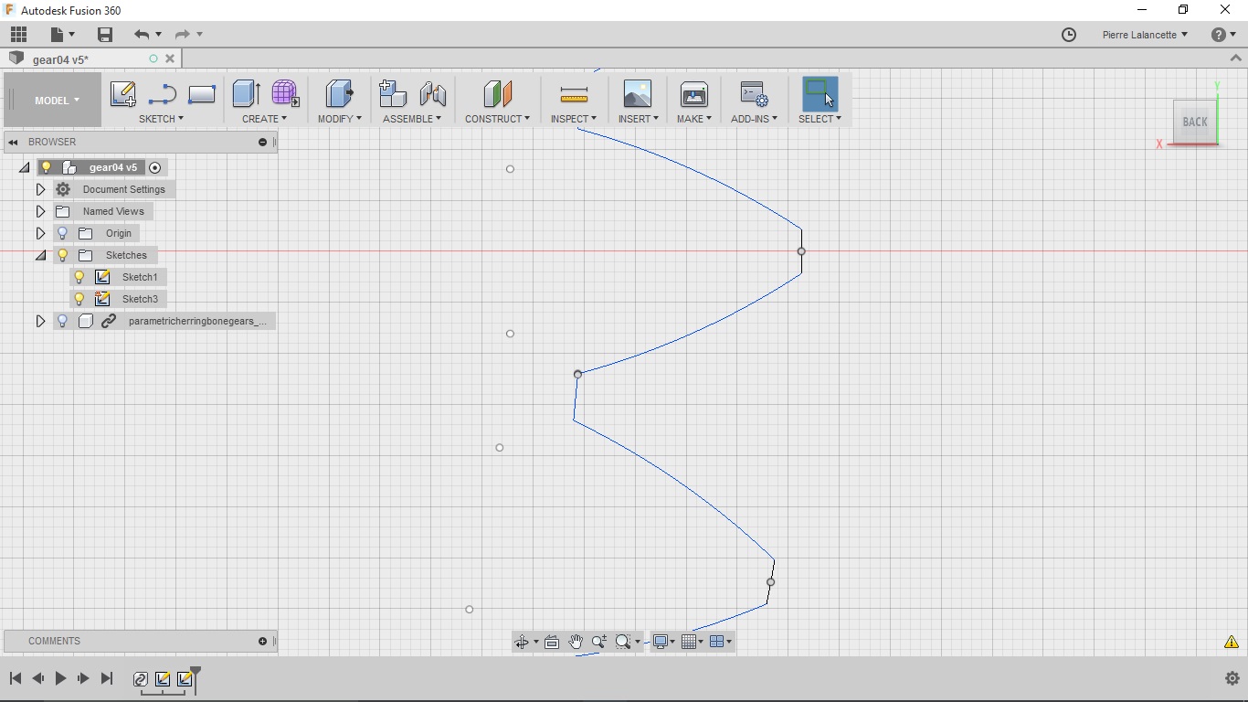The height and width of the screenshot is (702, 1248).
Task: Click the Create Sketch icon
Action: point(122,94)
